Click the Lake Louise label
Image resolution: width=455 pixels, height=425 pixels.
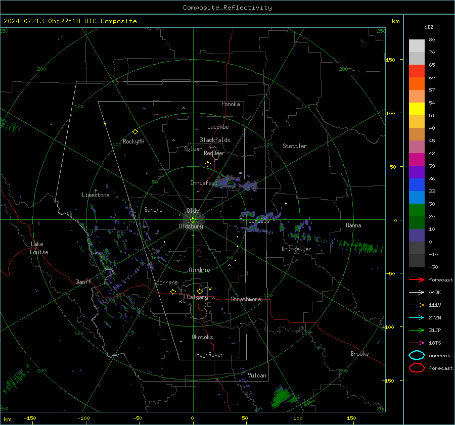(x=39, y=248)
